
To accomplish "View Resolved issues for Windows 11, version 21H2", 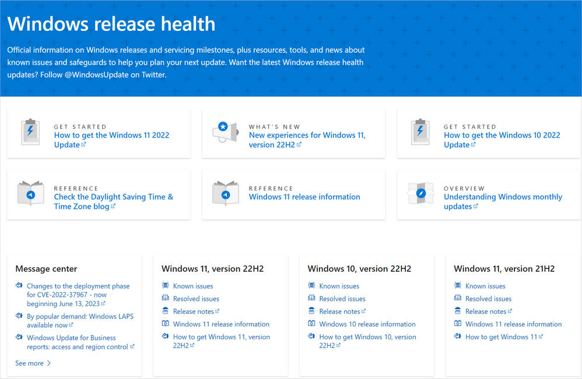I will 488,299.
